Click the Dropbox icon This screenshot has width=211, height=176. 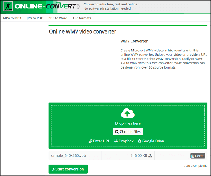(116, 141)
